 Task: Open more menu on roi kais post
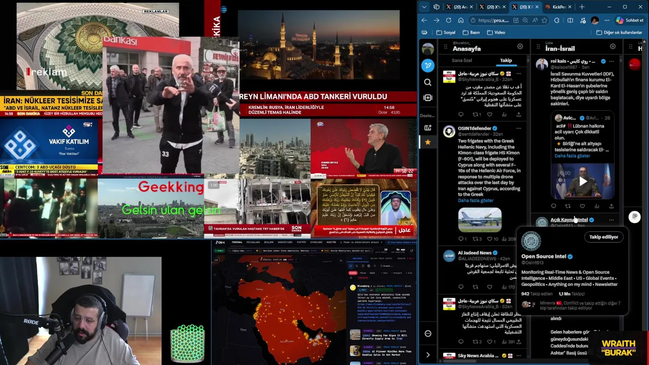611,61
